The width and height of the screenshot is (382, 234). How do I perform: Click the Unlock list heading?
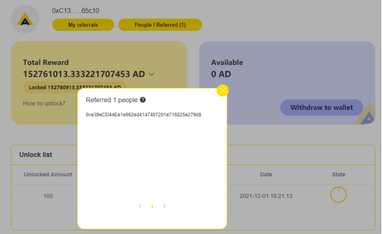point(36,154)
